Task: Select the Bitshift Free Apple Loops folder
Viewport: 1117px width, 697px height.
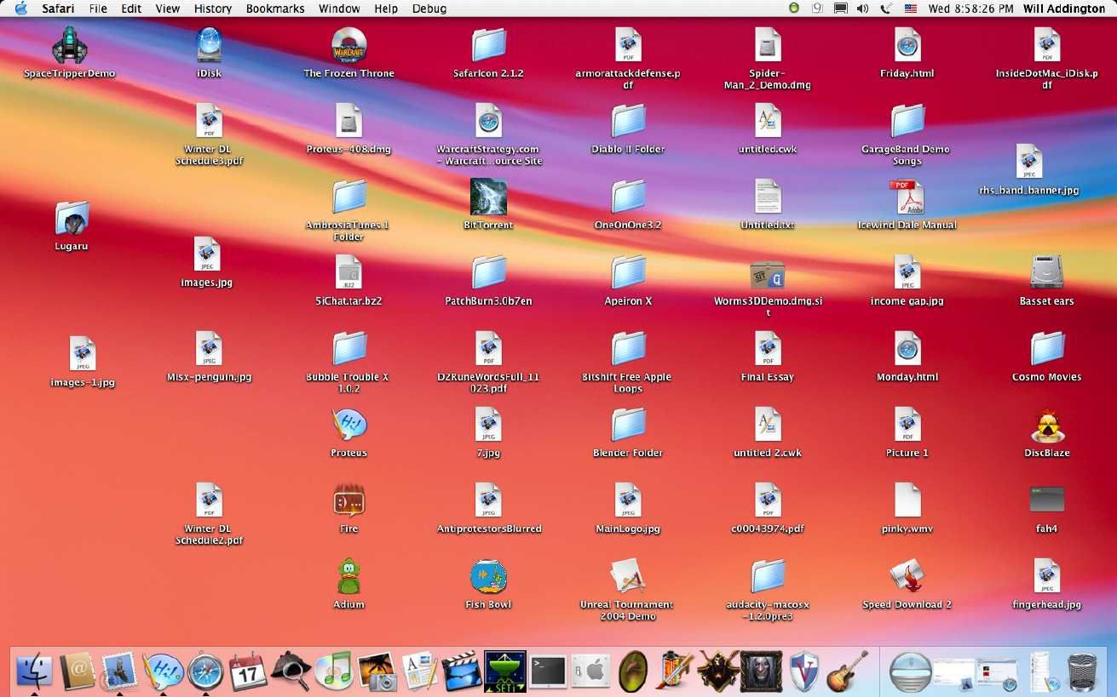Action: click(628, 348)
